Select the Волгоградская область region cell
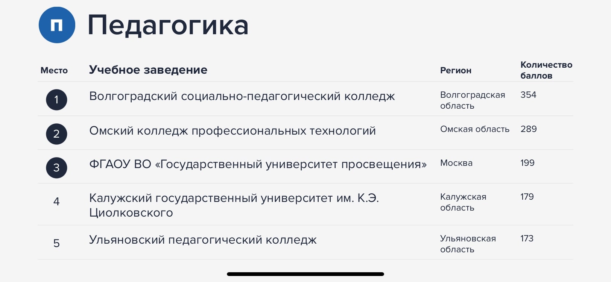The image size is (611, 282). pos(473,100)
